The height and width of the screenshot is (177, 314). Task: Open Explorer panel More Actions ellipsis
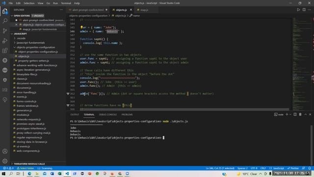tap(61, 10)
